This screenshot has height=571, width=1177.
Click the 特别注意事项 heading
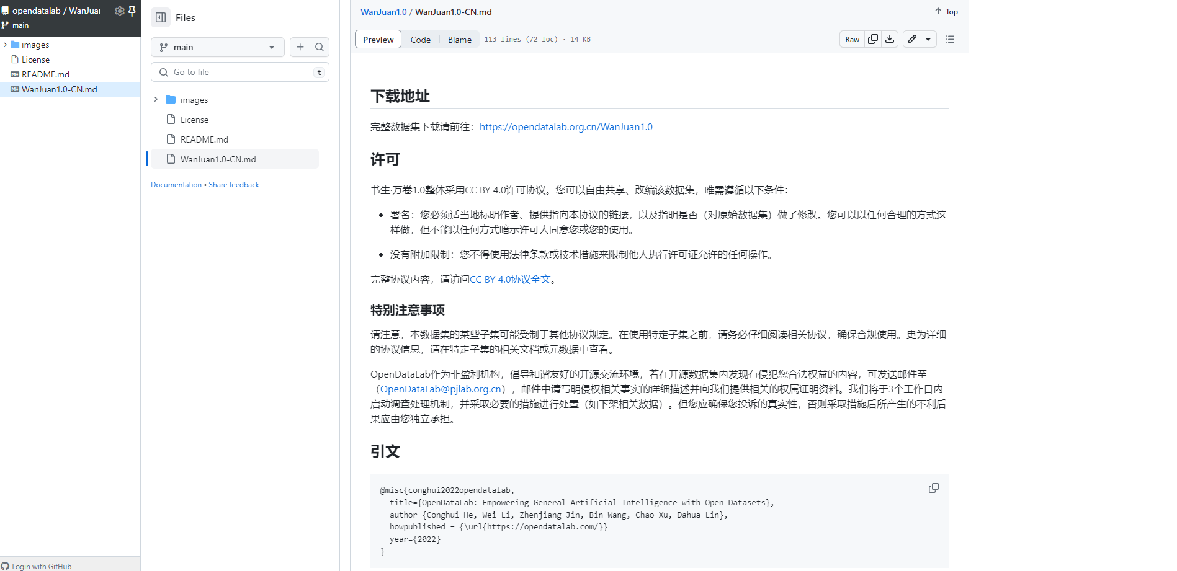(408, 310)
